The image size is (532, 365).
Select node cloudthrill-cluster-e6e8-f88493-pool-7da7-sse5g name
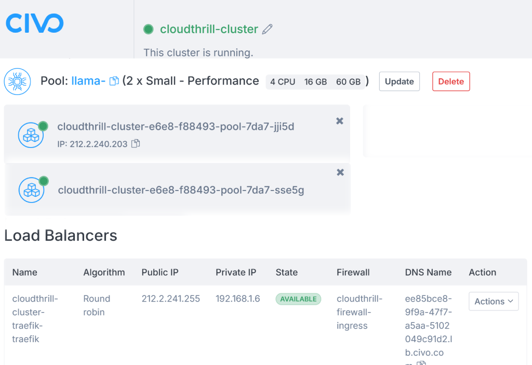tap(181, 190)
